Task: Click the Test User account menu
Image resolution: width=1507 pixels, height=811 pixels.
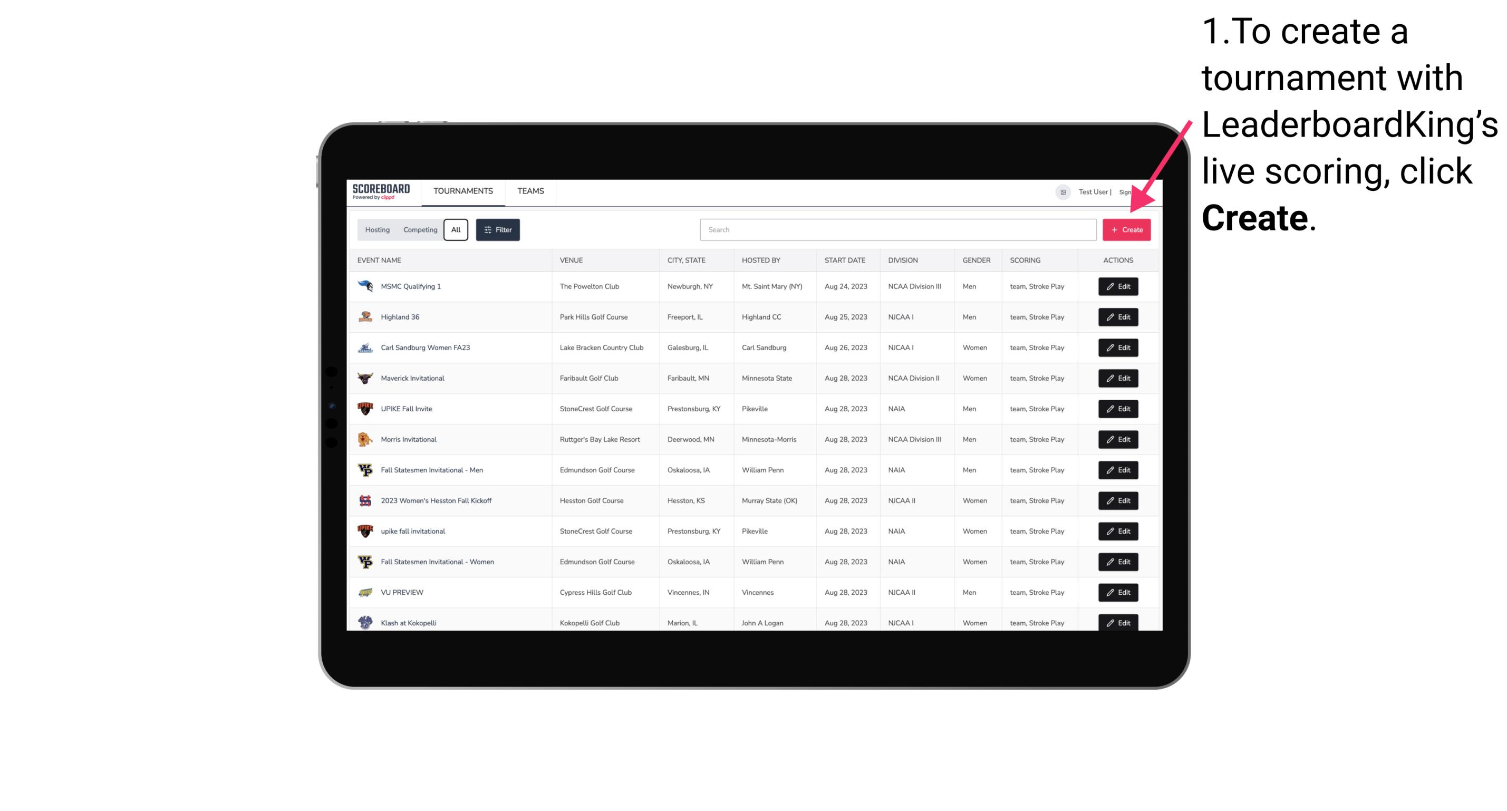Action: click(x=1093, y=192)
